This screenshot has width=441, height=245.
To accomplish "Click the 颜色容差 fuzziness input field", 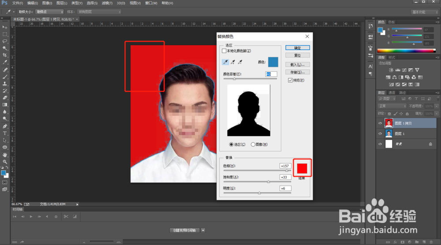I will (271, 74).
